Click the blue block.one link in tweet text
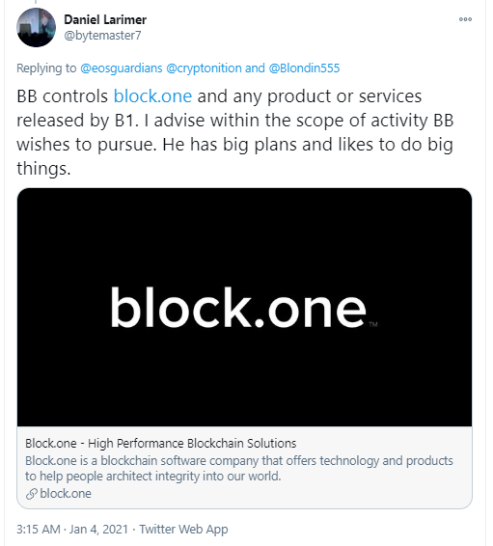This screenshot has width=493, height=546. click(152, 96)
